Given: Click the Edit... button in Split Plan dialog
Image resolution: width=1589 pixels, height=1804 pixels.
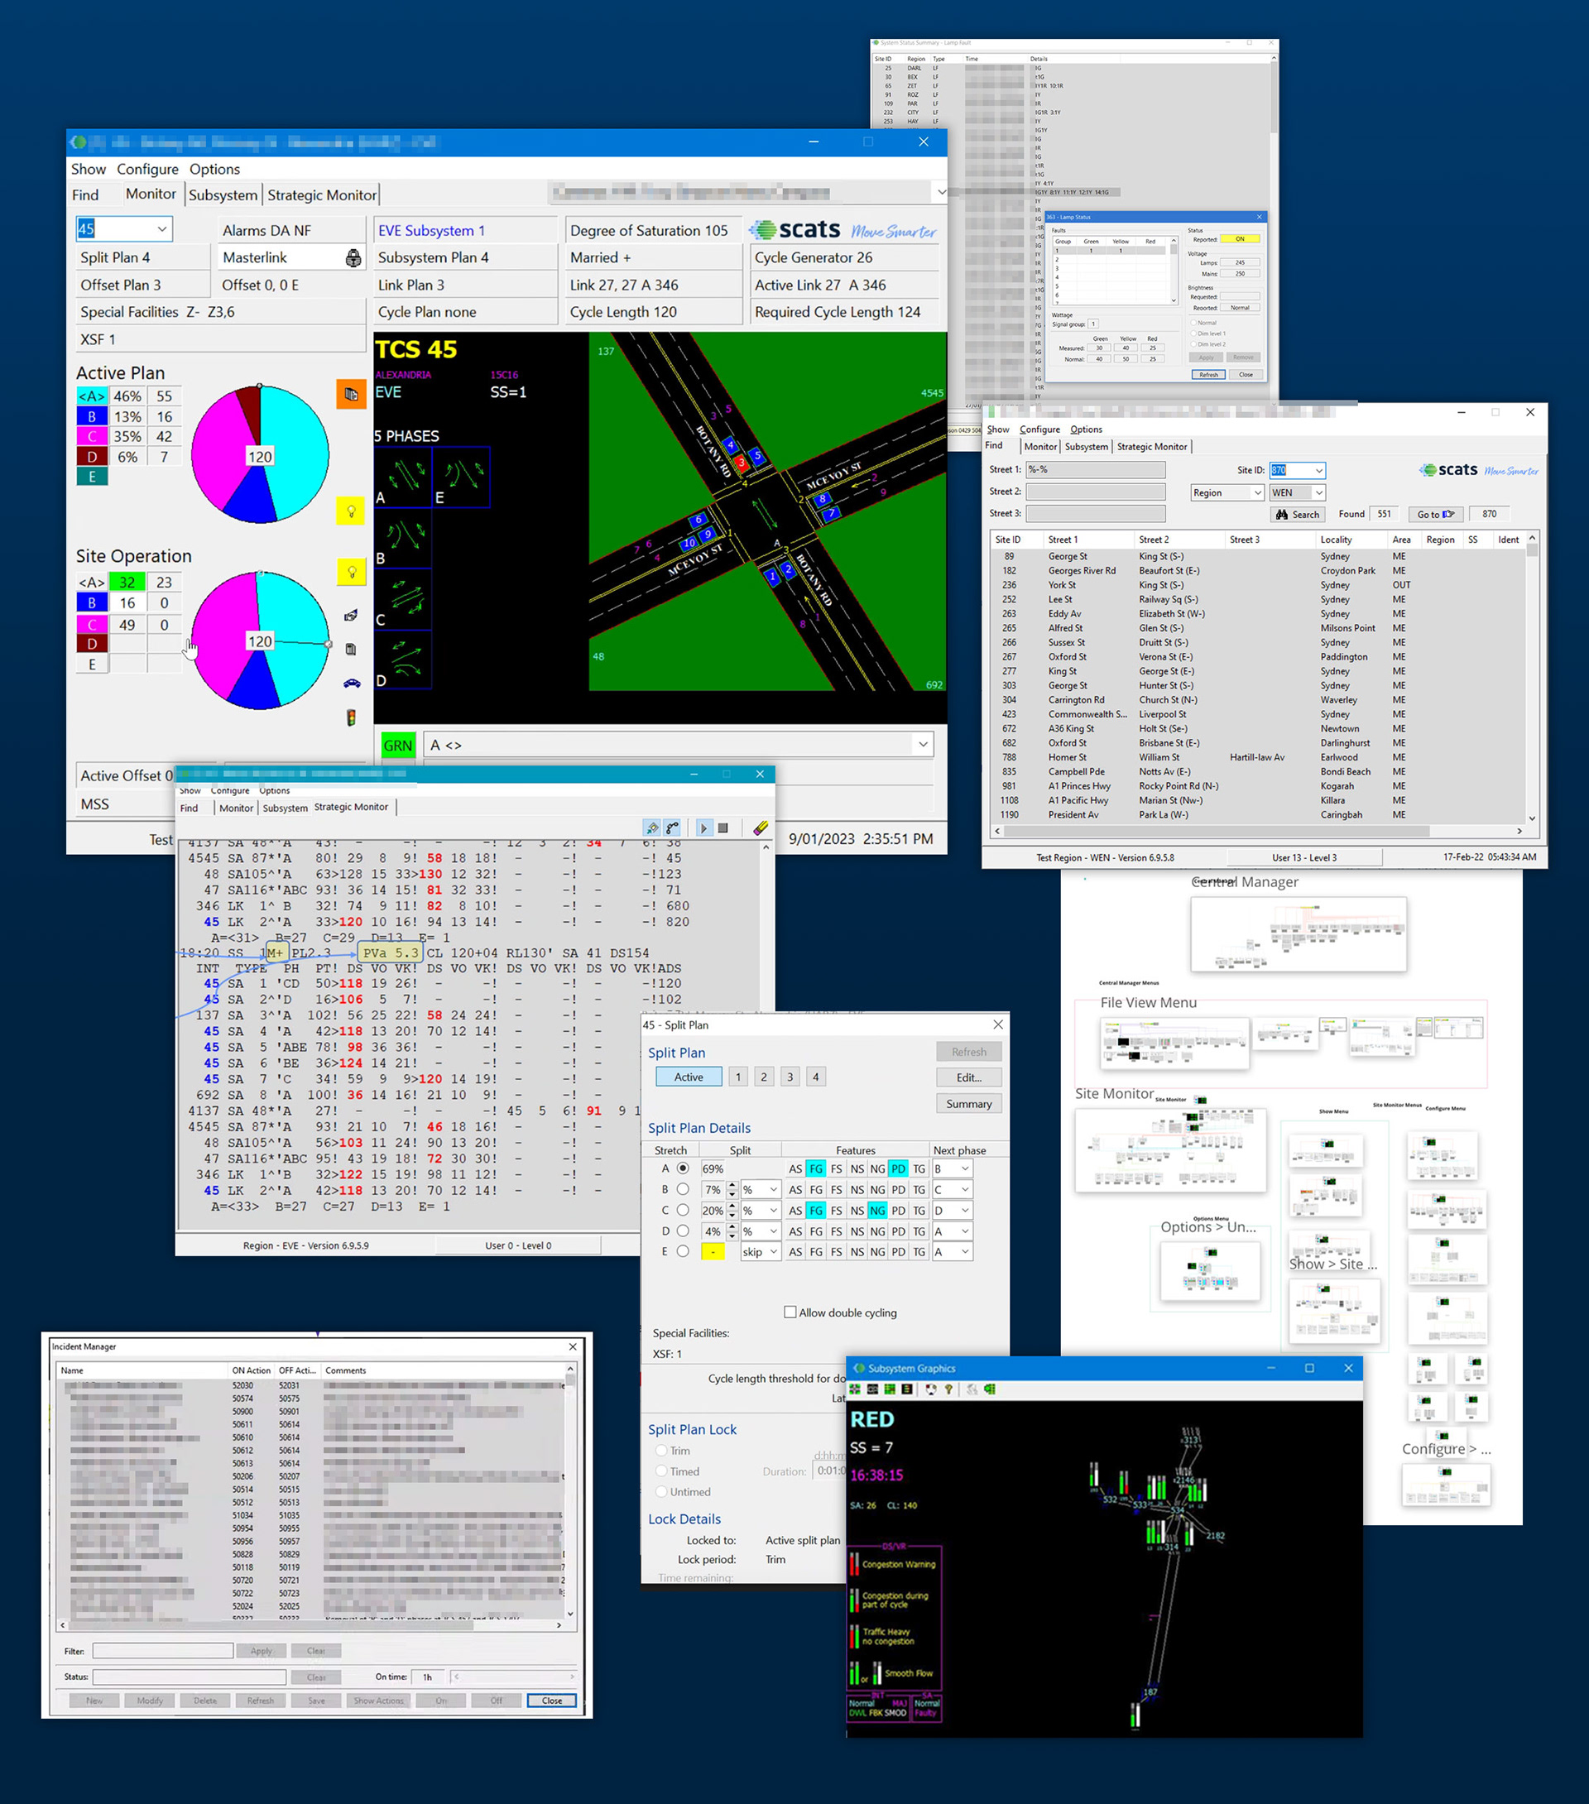Looking at the screenshot, I should [968, 1077].
